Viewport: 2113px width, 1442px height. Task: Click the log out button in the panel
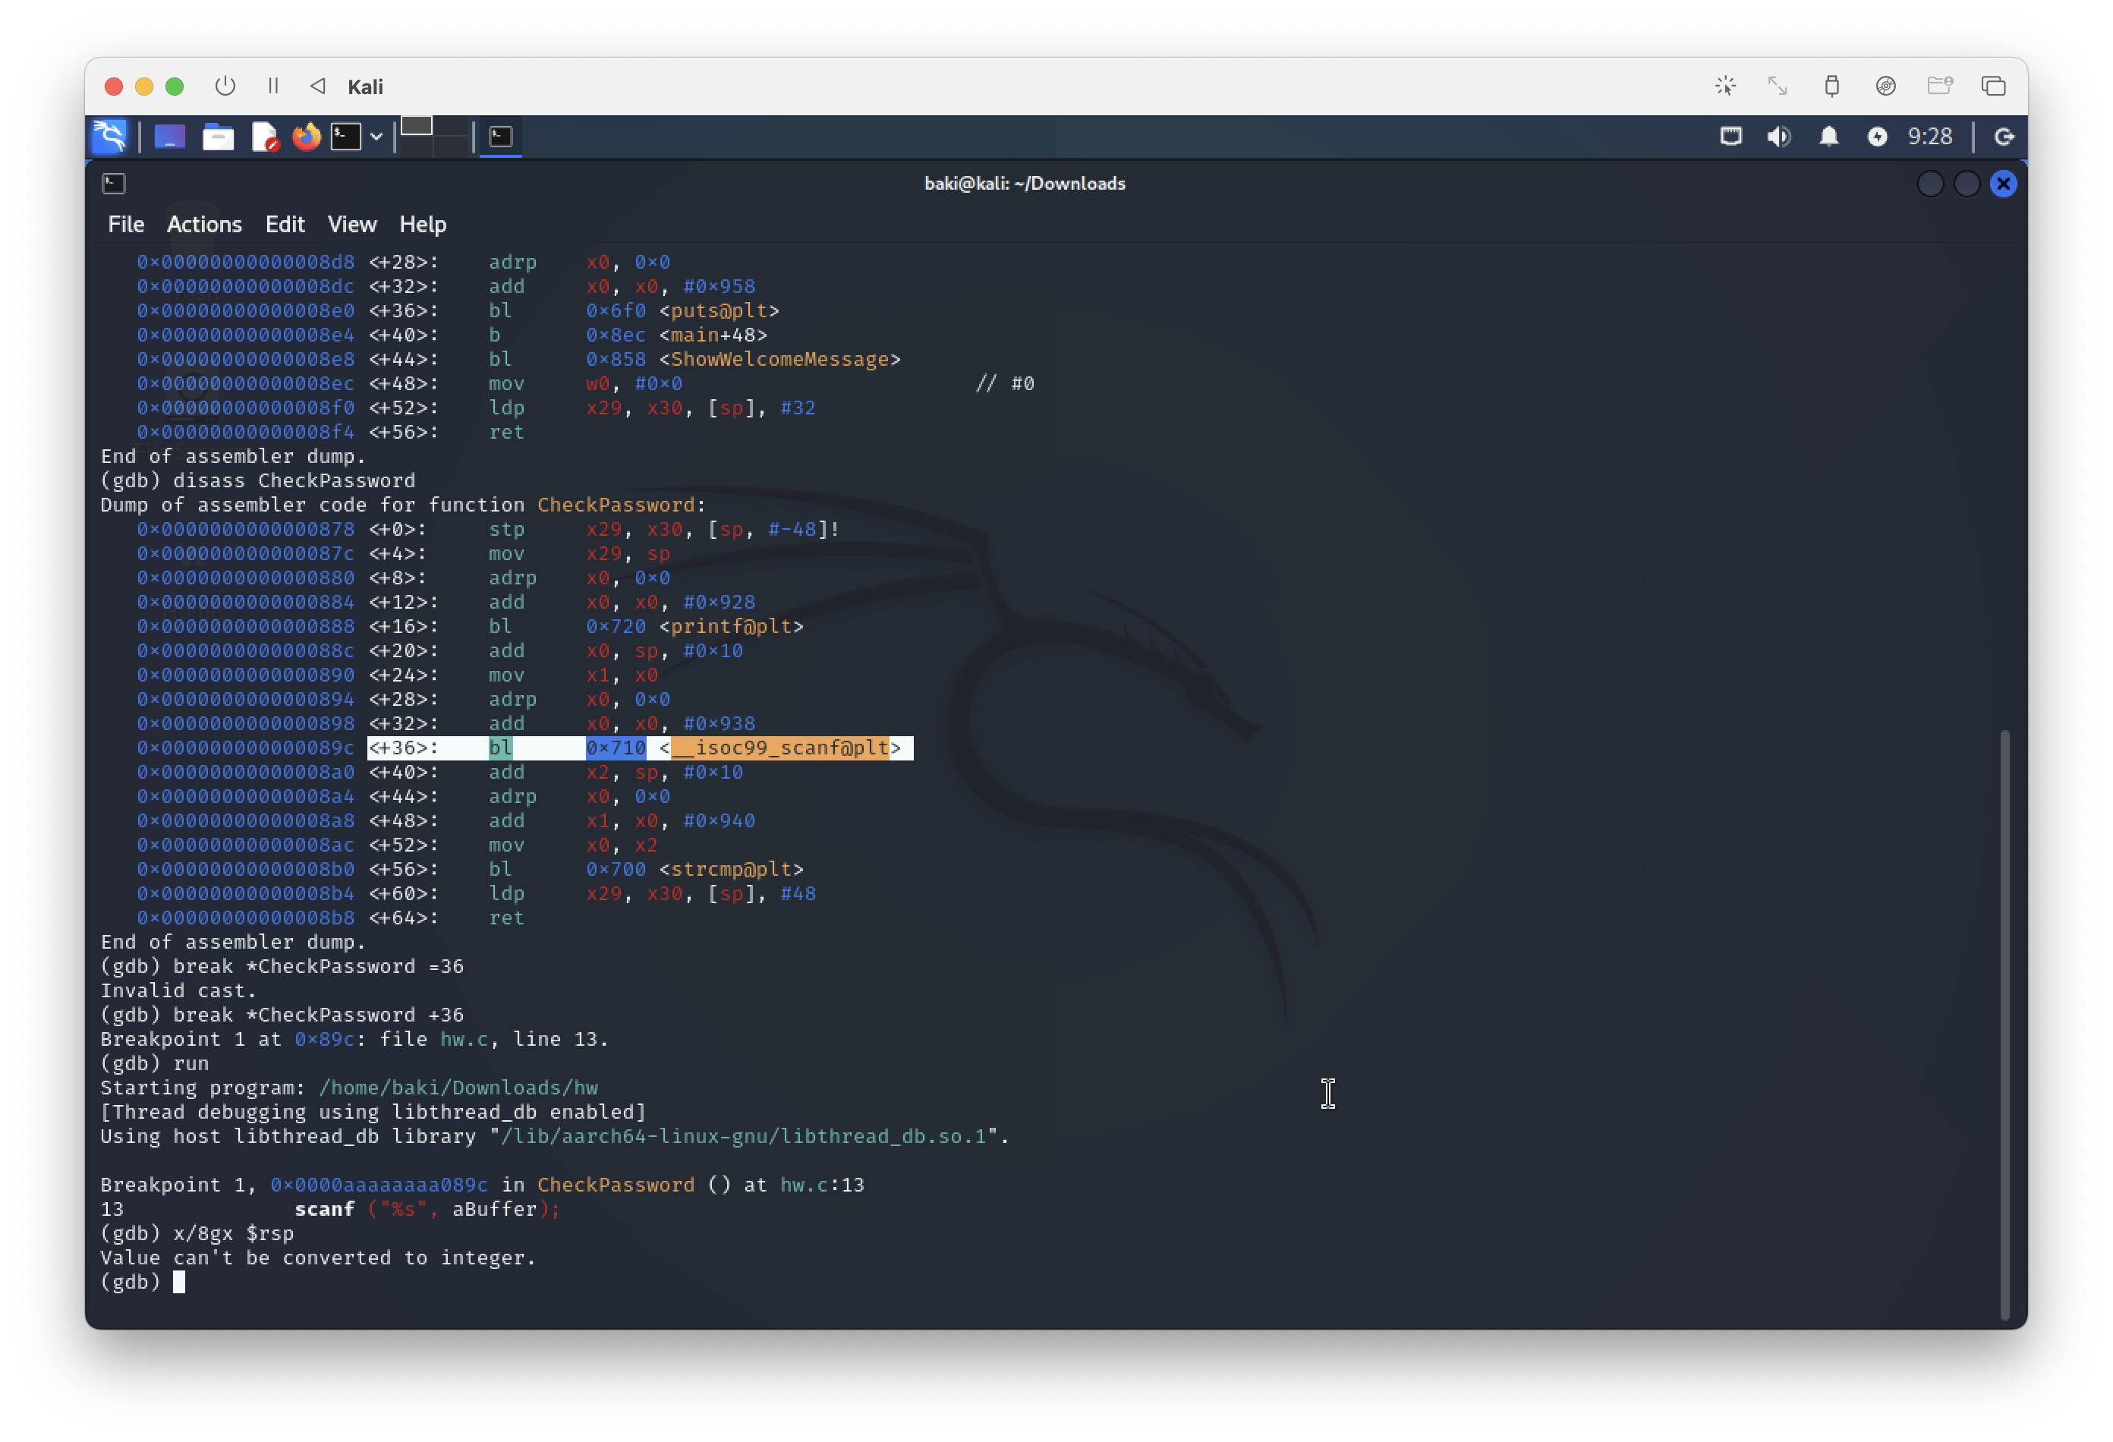pos(2003,137)
